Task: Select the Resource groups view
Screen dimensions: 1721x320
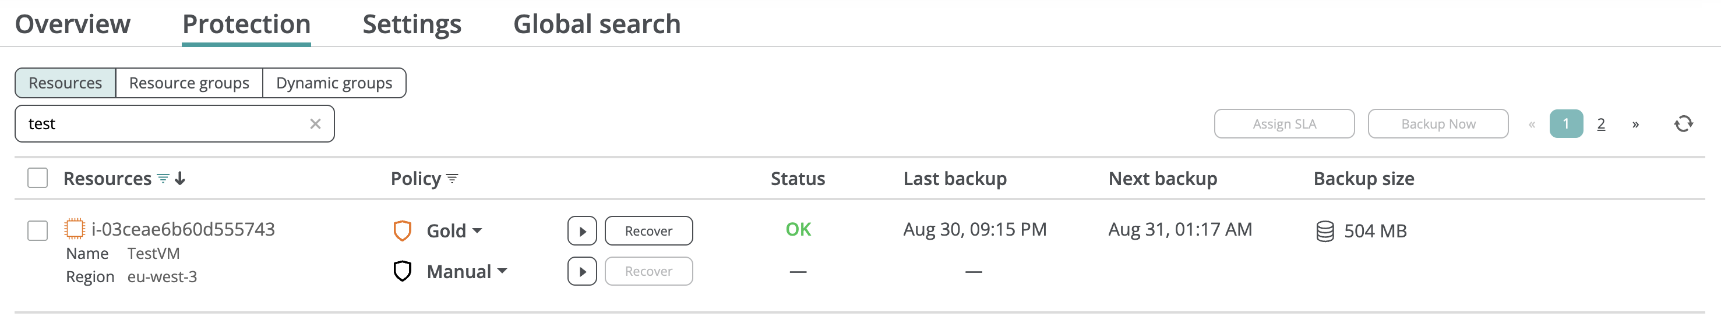Action: tap(189, 83)
